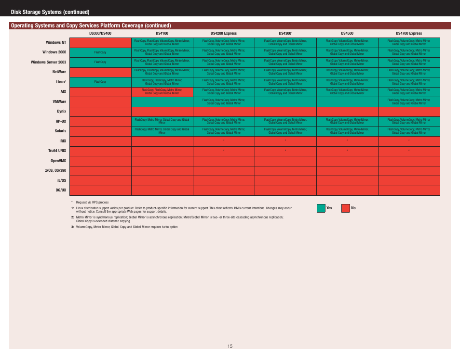The width and height of the screenshot is (460, 355).
Task: Click the "Disk Storage Systems (continued)" page header
Action: (x=50, y=12)
